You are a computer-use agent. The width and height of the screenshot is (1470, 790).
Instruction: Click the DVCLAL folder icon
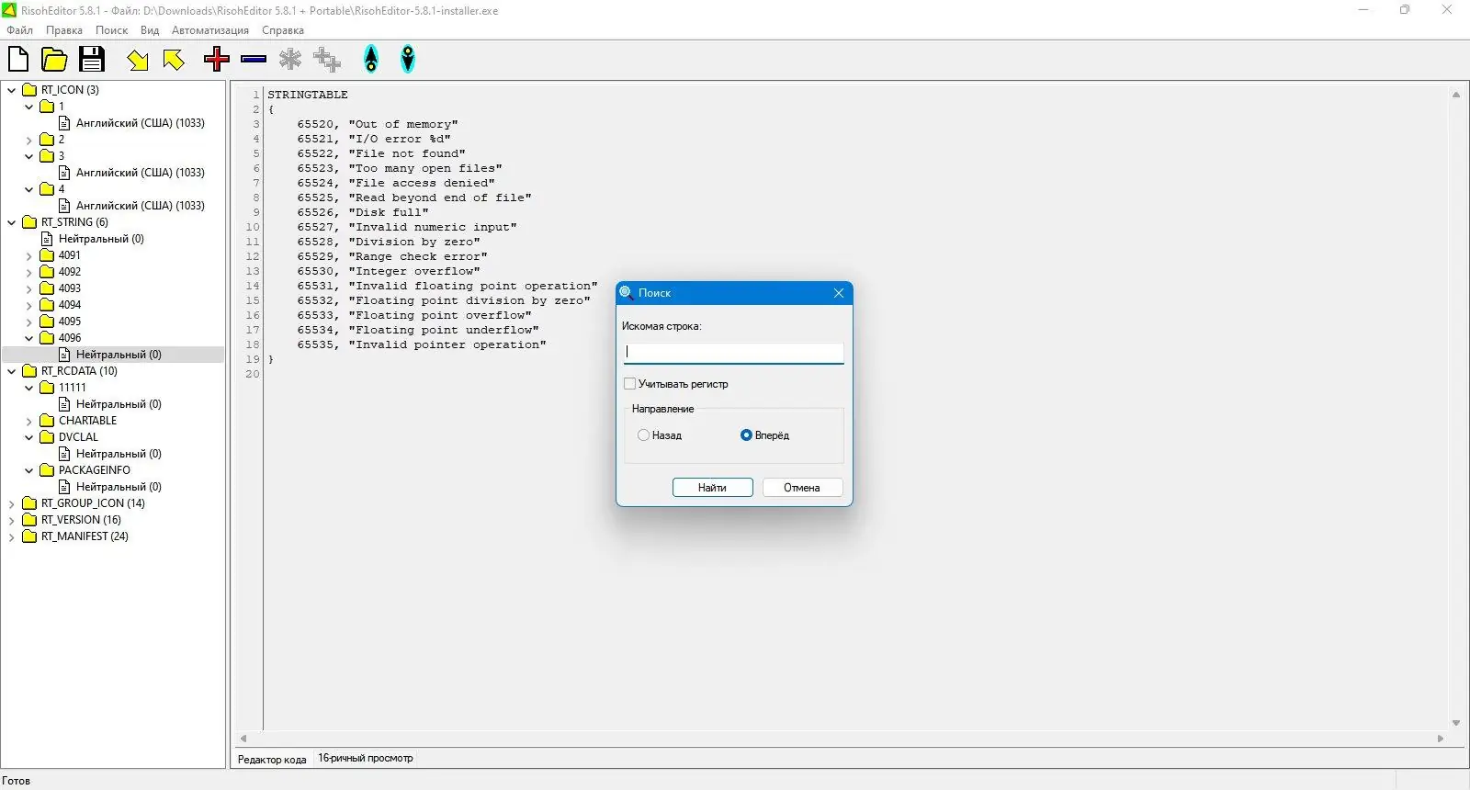tap(47, 437)
